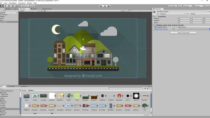
Task: Collapse the Transform component
Action: coord(153,17)
